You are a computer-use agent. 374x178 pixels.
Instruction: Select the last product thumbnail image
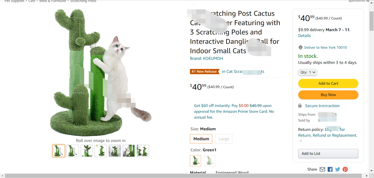click(143, 151)
